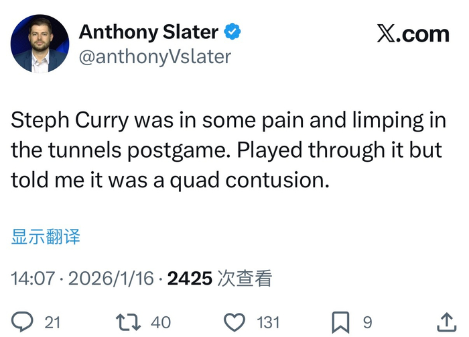This screenshot has width=469, height=337.
Task: Click the bookmark count 9
Action: (367, 322)
